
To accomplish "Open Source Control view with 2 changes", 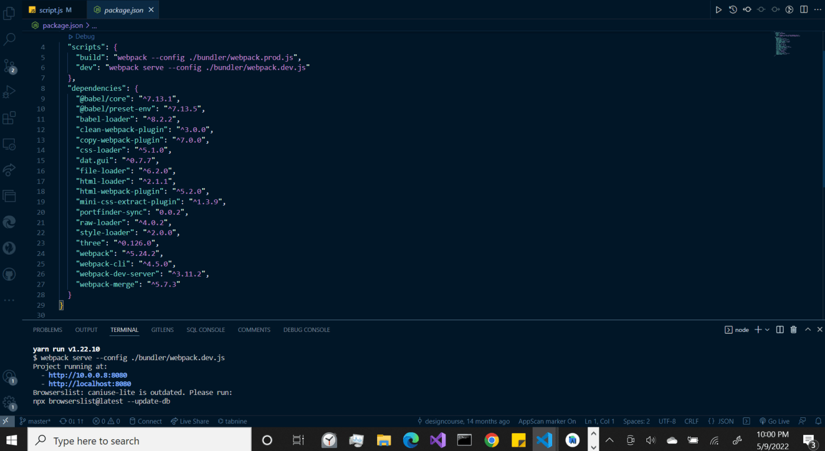I will pos(9,65).
